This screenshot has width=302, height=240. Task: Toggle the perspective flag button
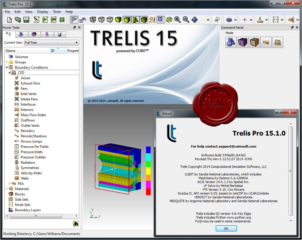[74, 20]
